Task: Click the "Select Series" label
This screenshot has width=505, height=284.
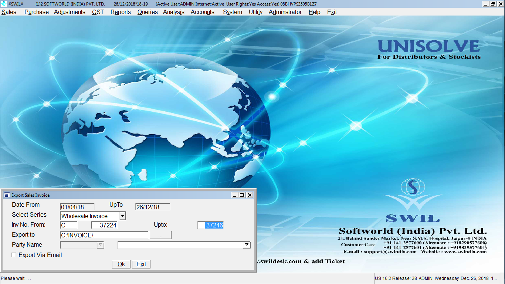Action: (x=29, y=214)
